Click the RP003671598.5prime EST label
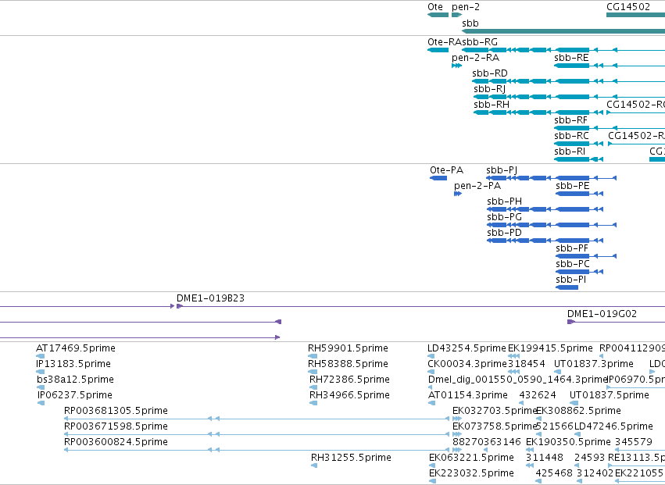The height and width of the screenshot is (485, 665). 116,426
